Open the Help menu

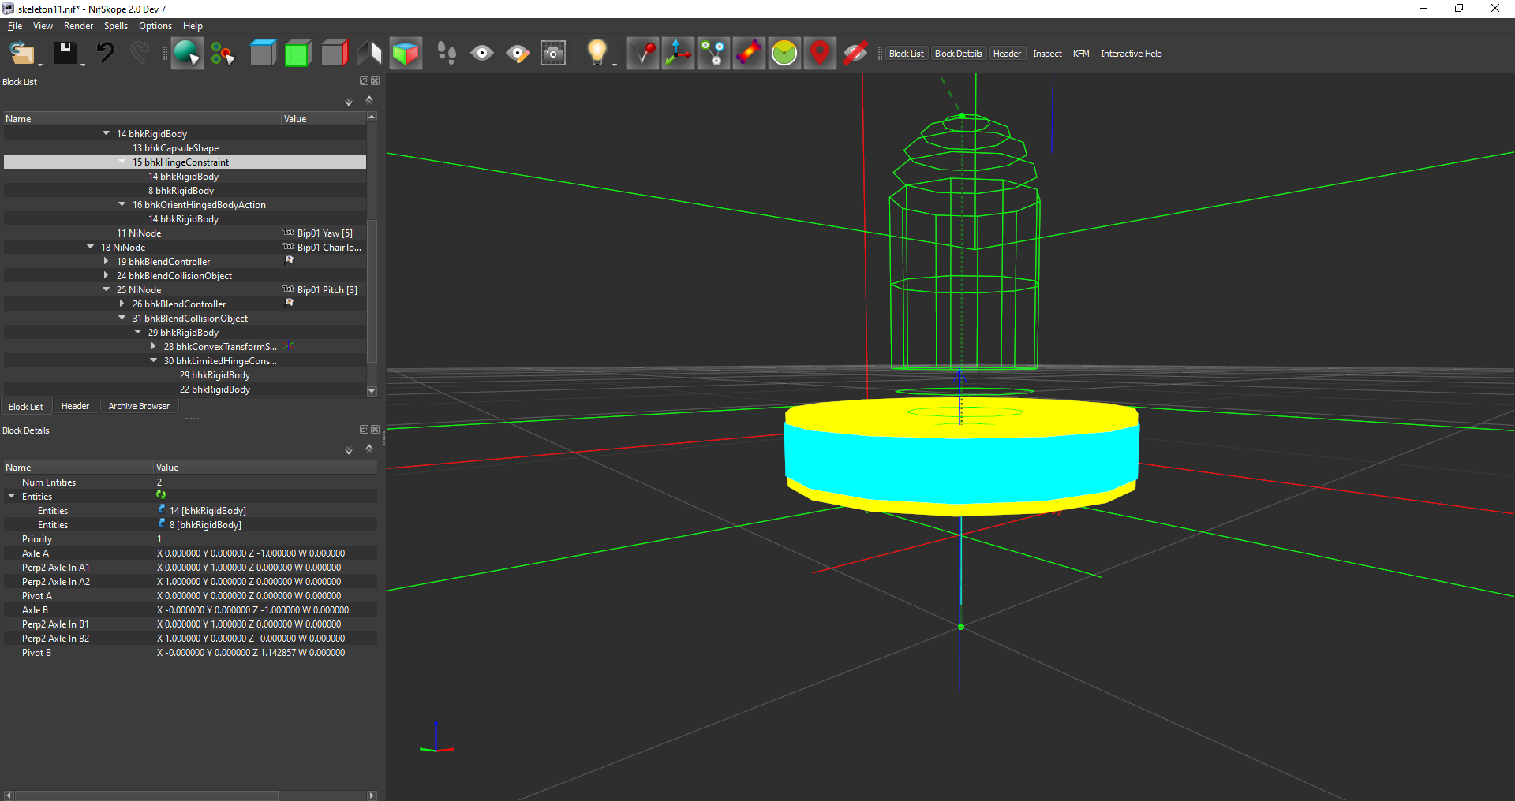click(x=193, y=26)
